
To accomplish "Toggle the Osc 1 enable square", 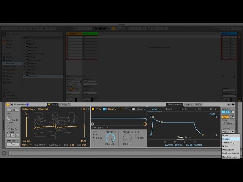I will click(49, 105).
